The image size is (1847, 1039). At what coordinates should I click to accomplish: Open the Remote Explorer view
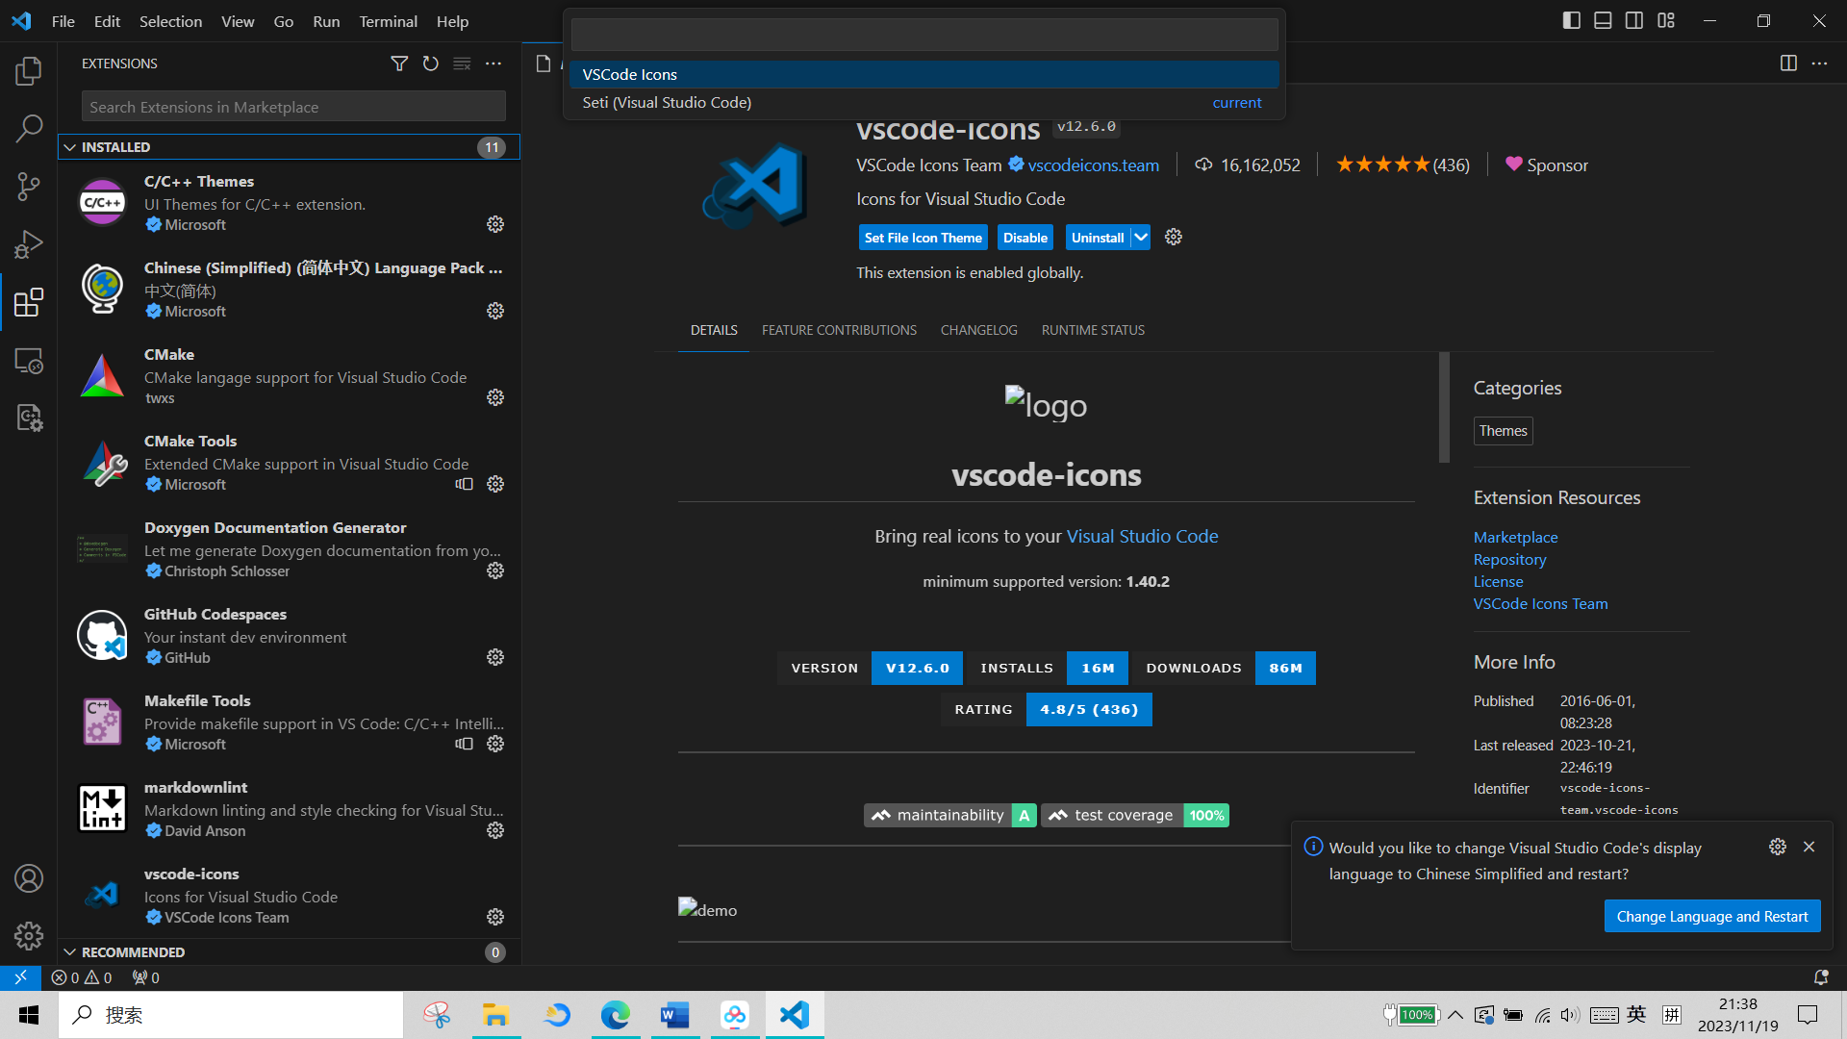point(29,361)
